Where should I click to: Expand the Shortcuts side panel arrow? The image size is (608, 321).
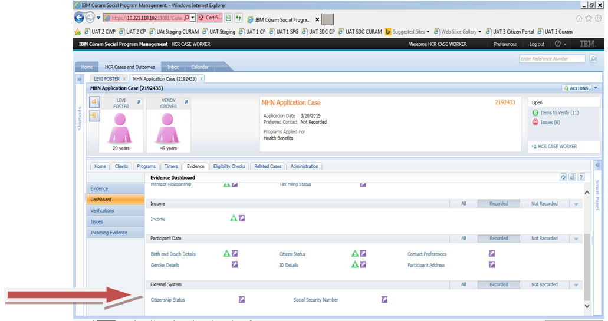[80, 79]
